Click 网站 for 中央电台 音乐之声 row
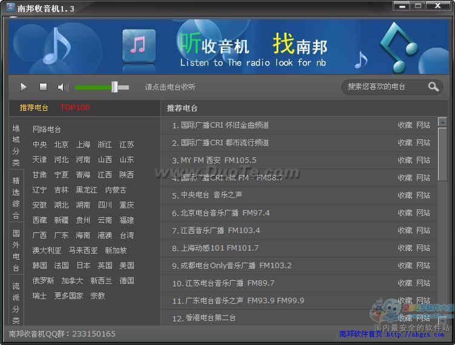Screen dimensions: 455x345 [x=423, y=195]
